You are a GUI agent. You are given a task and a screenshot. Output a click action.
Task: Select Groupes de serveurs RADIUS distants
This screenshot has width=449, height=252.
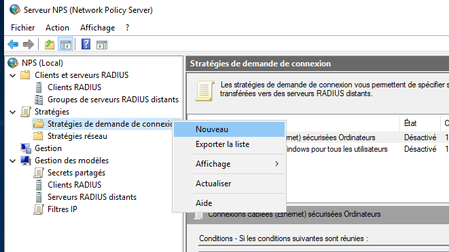point(113,100)
